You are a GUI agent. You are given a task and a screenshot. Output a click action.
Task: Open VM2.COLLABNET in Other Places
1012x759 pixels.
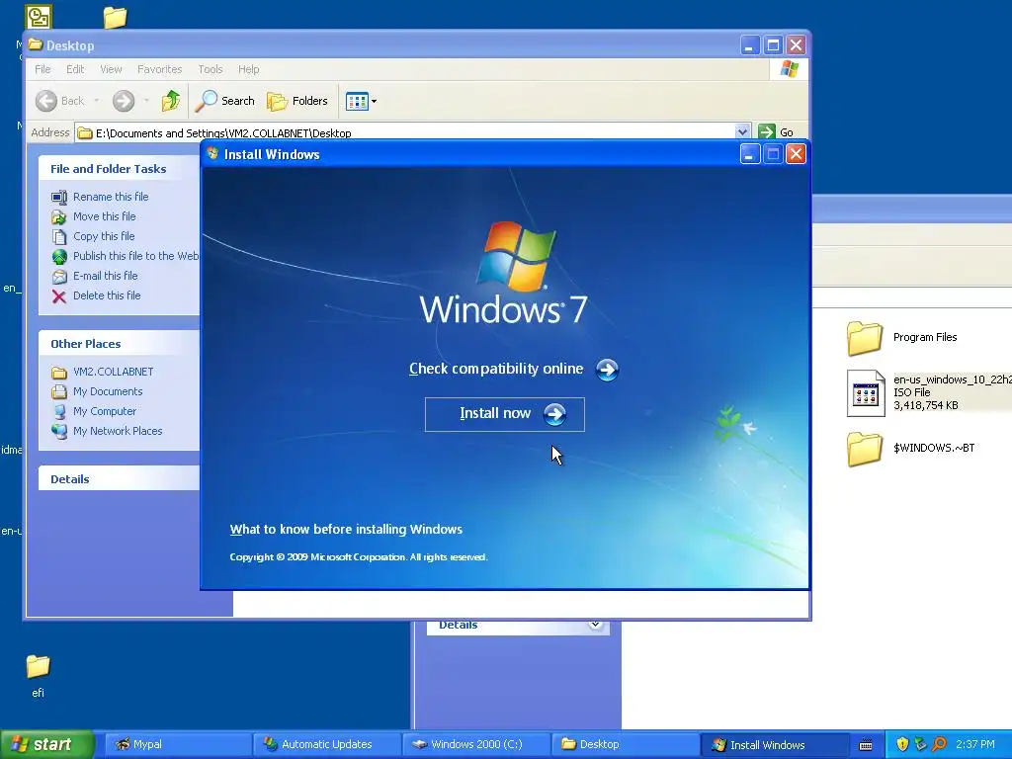pyautogui.click(x=113, y=372)
